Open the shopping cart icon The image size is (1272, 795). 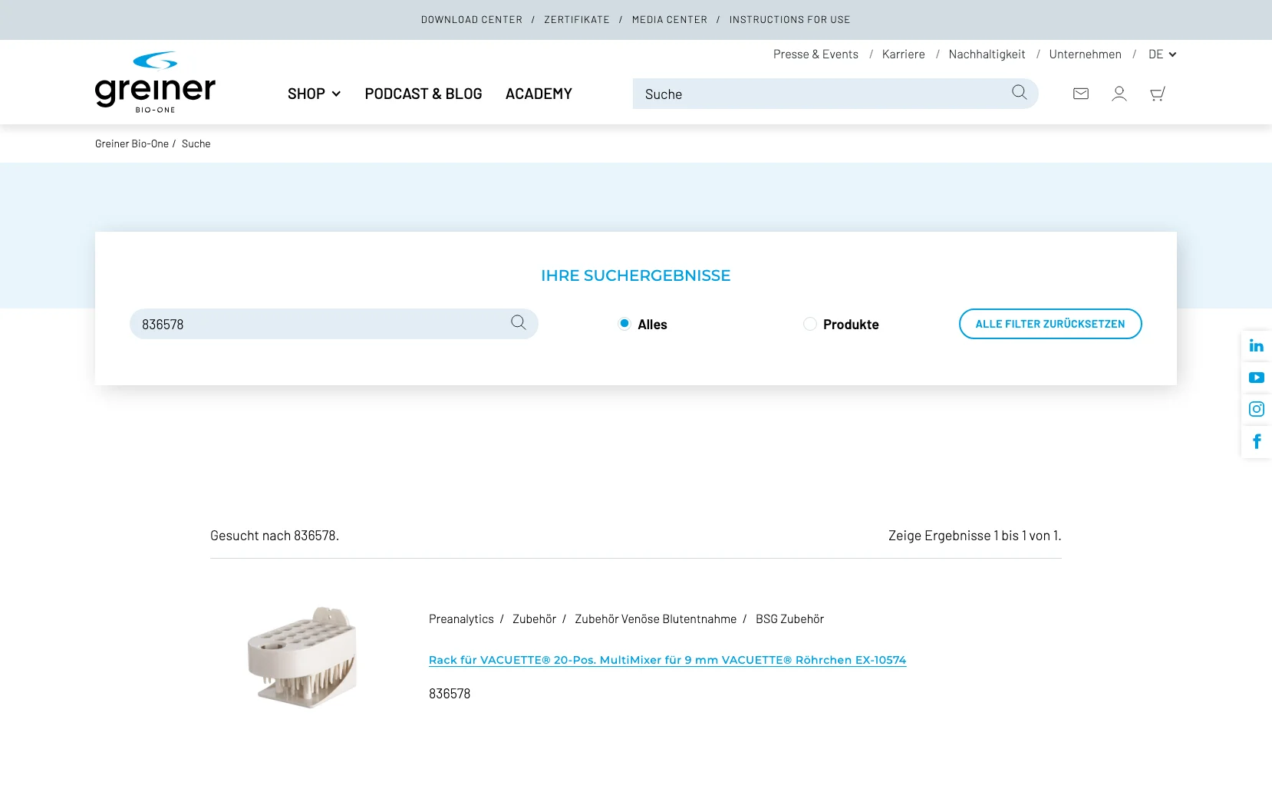(x=1158, y=94)
